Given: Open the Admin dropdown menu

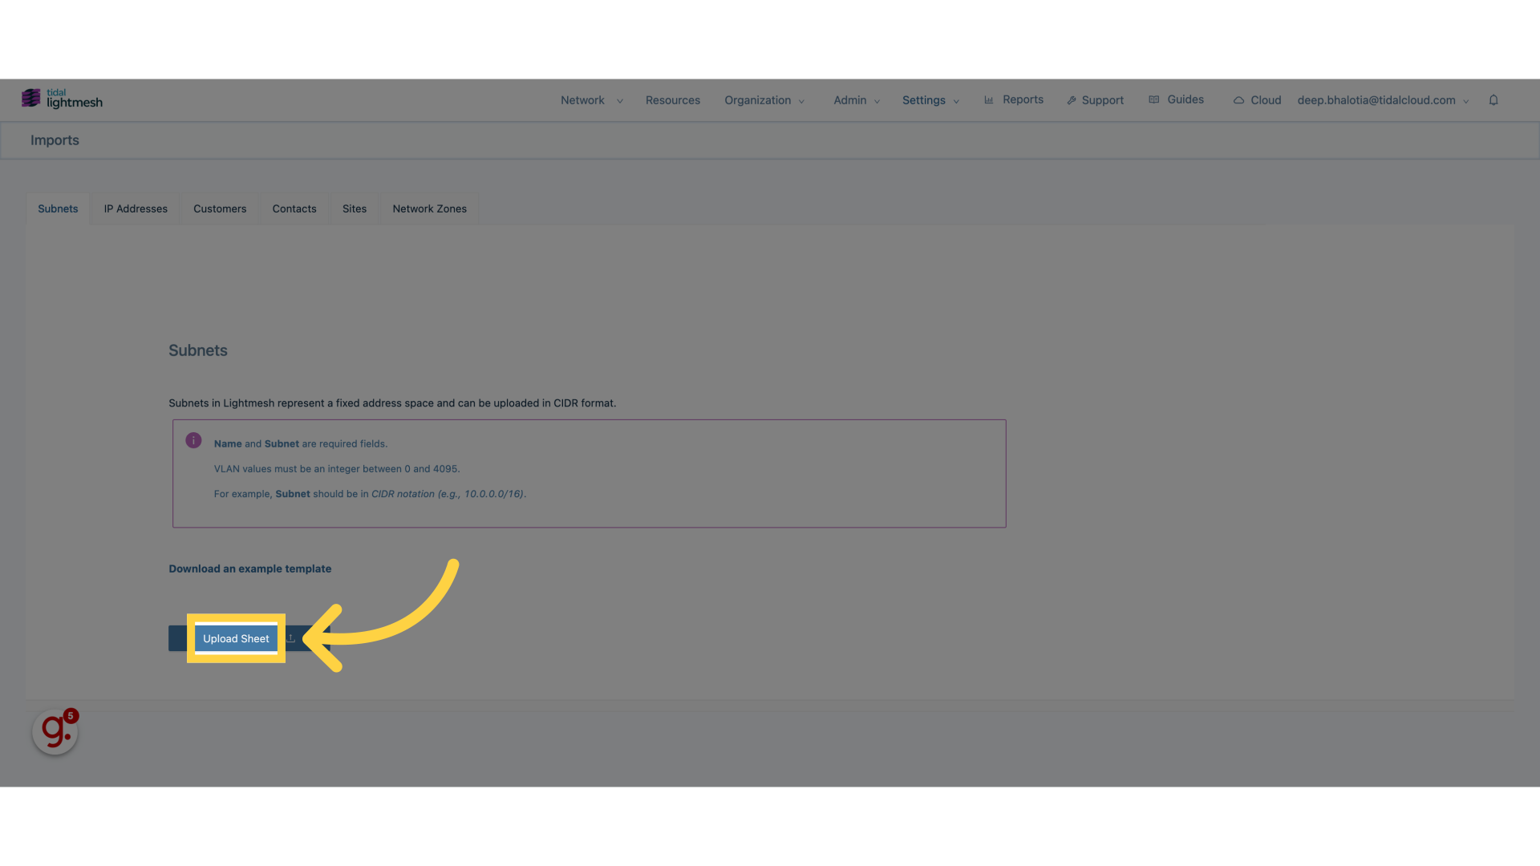Looking at the screenshot, I should point(854,99).
